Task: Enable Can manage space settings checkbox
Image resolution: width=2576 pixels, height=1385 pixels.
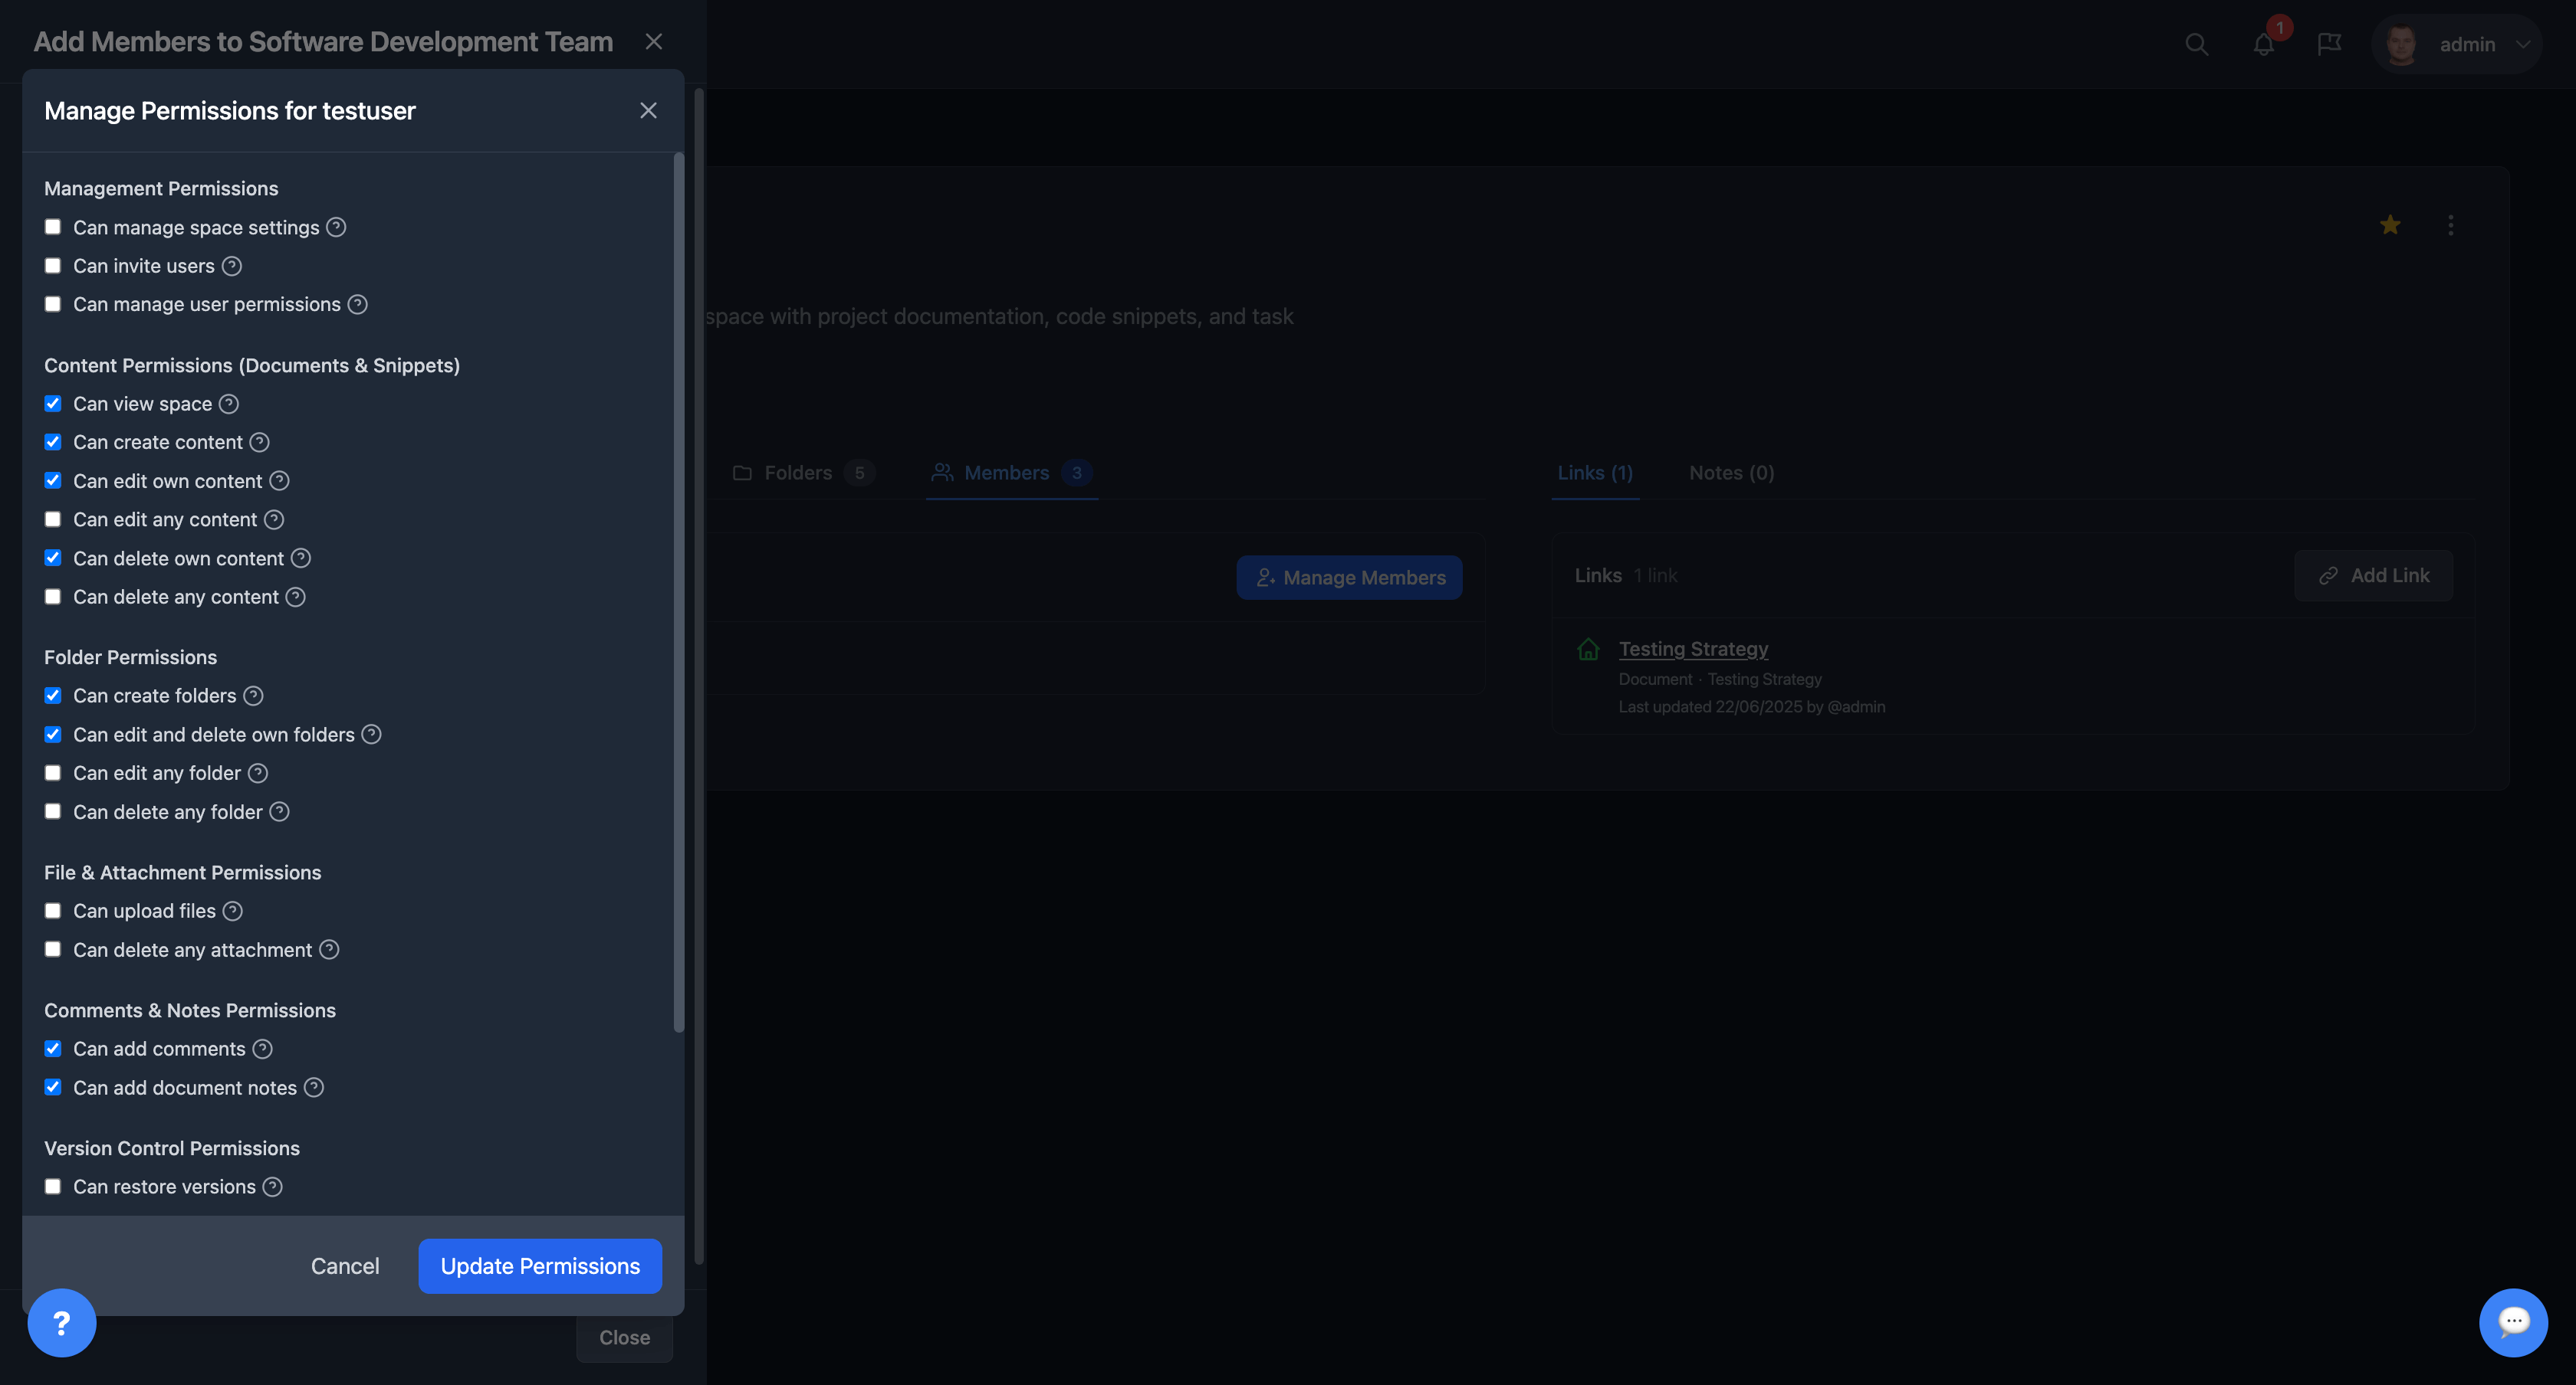Action: tap(53, 227)
